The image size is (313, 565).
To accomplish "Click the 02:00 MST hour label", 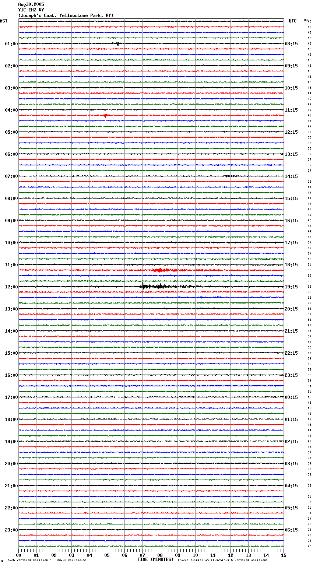I will (11, 66).
